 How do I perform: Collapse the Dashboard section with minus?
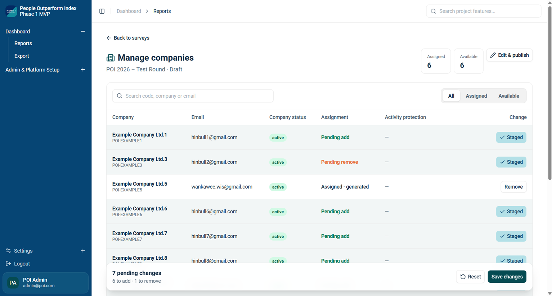coord(83,31)
